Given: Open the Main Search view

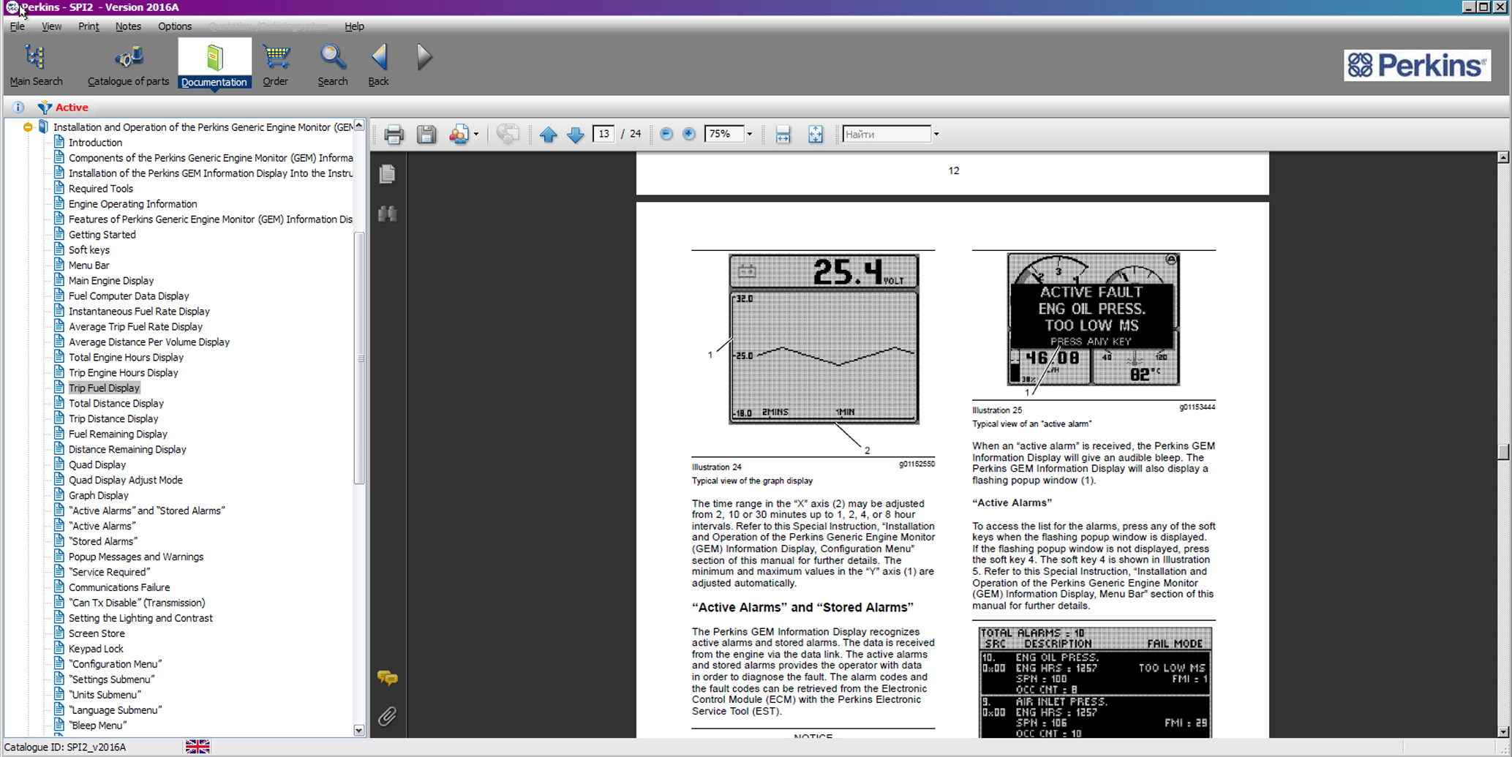Looking at the screenshot, I should click(36, 64).
